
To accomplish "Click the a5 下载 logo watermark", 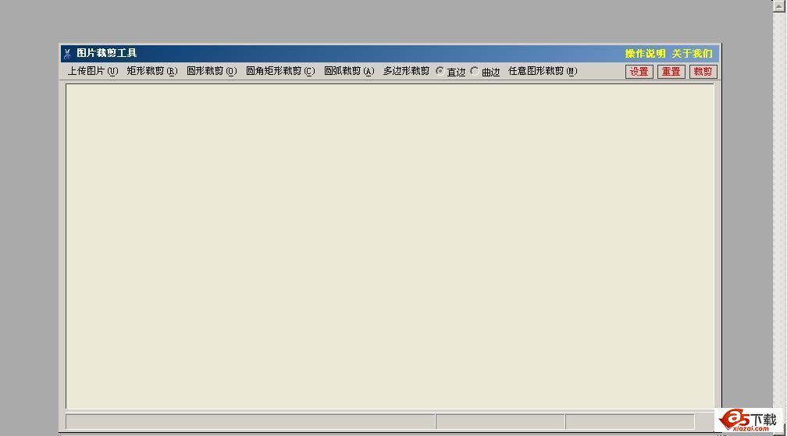I will coord(748,420).
